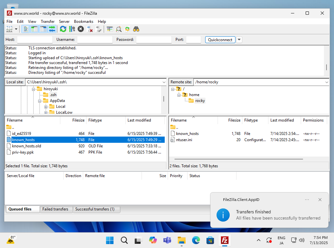Show hidden system tray icons

click(259, 240)
